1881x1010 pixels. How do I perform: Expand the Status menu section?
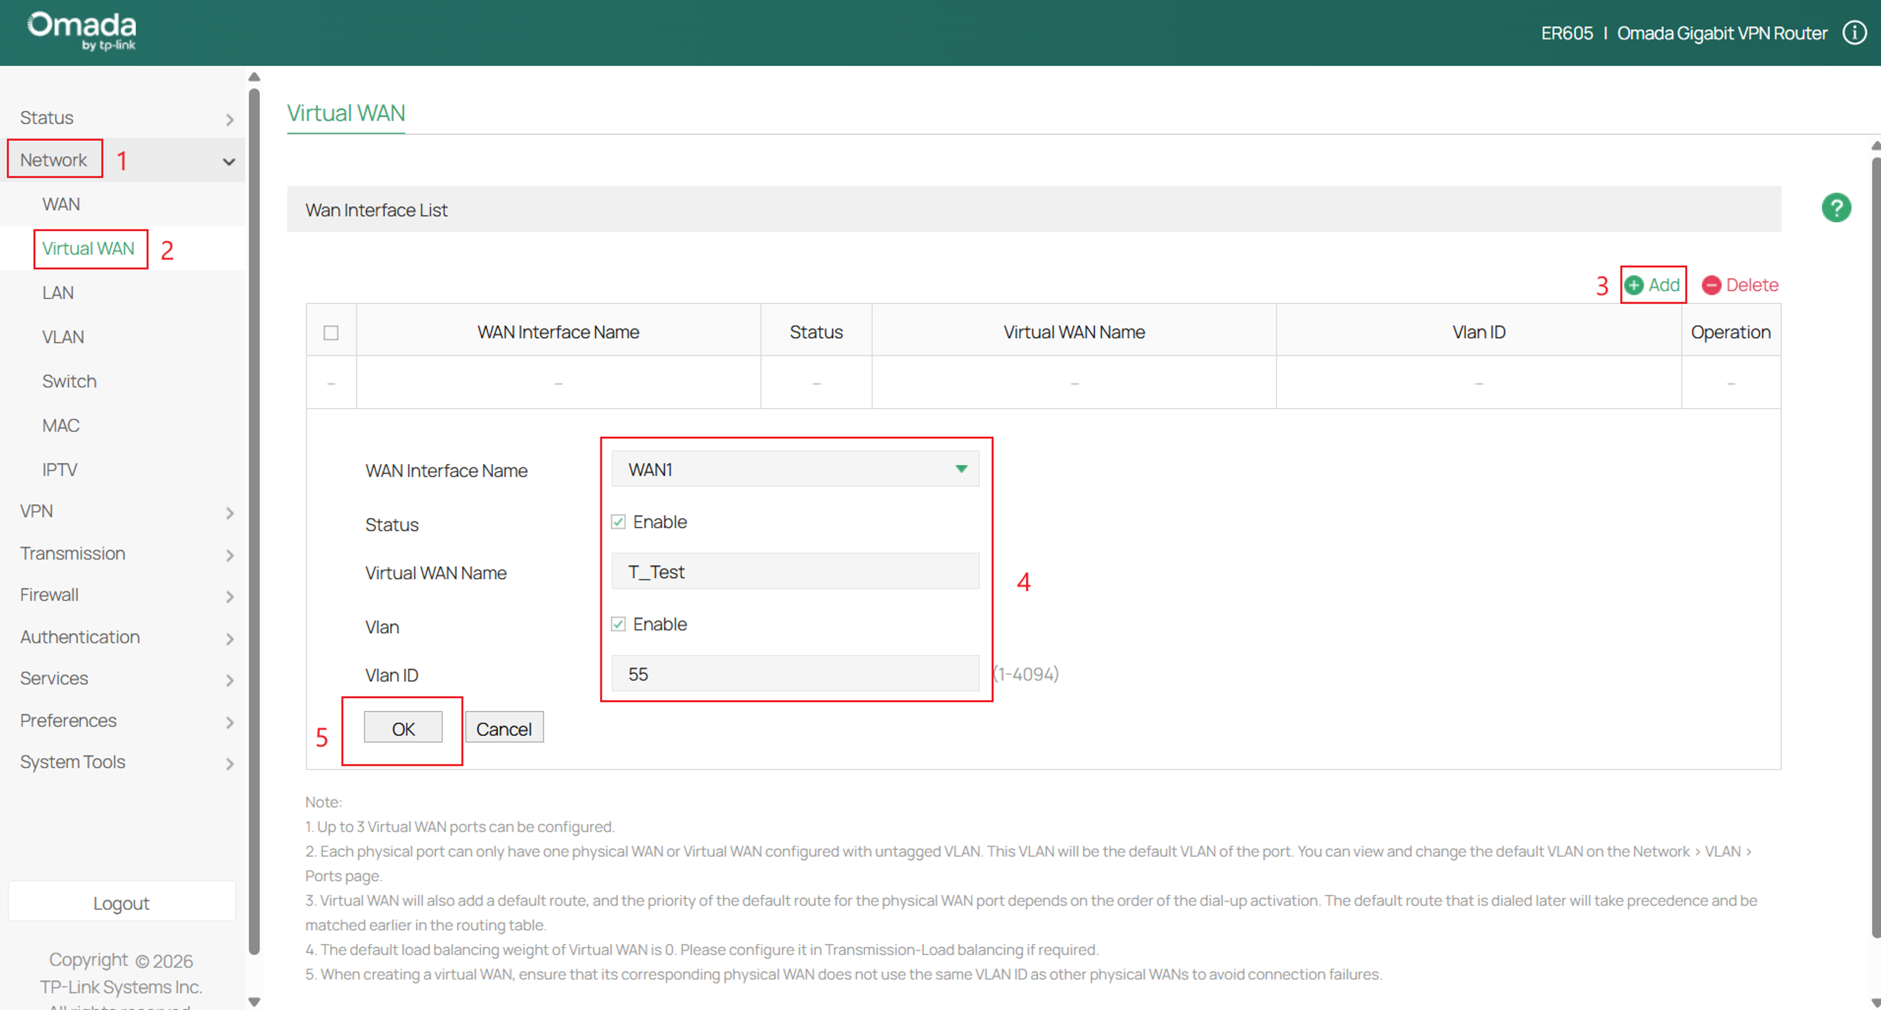(124, 118)
